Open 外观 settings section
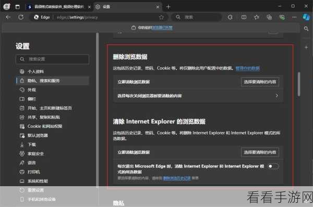 tap(52, 90)
